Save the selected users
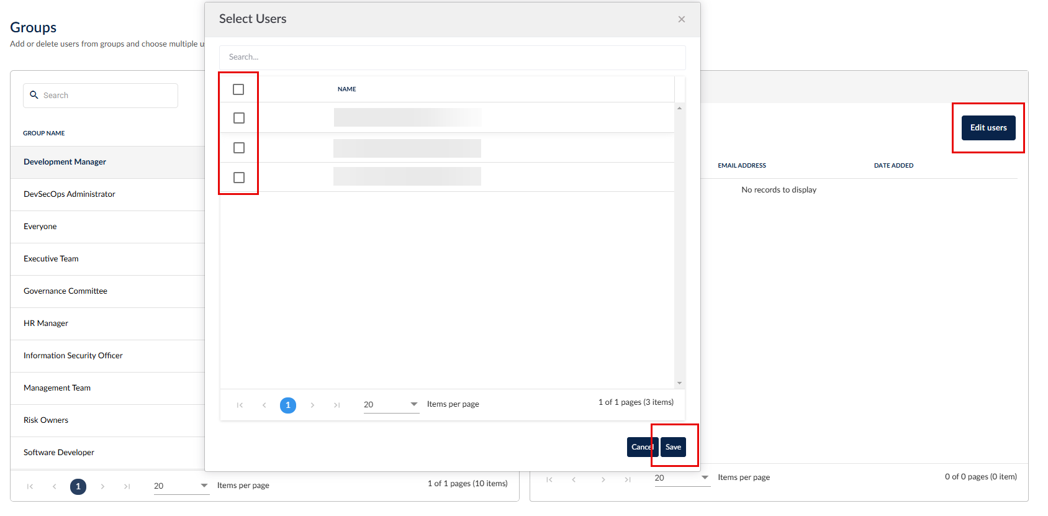Screen dimensions: 1048x516 673,447
